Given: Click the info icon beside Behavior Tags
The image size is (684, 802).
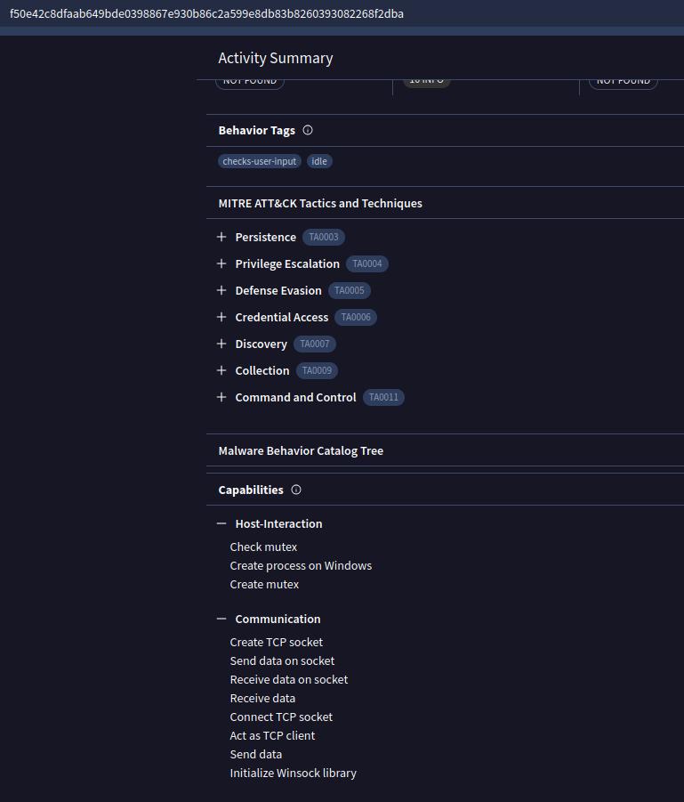Looking at the screenshot, I should (308, 130).
